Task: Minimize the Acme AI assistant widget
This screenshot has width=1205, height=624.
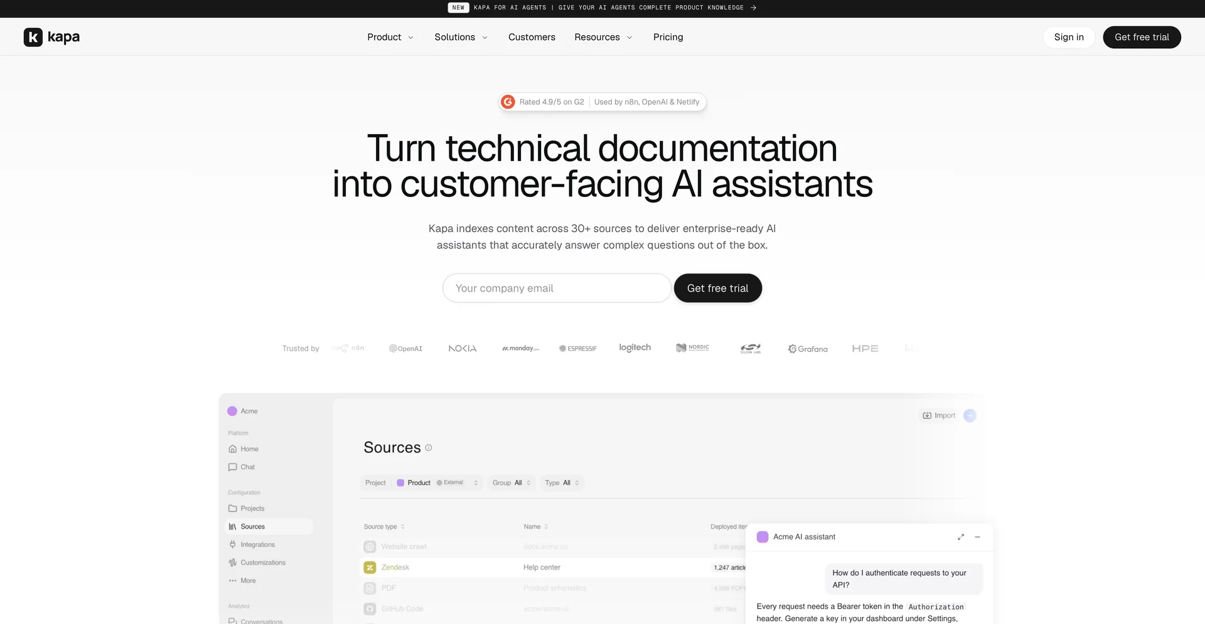Action: point(978,537)
